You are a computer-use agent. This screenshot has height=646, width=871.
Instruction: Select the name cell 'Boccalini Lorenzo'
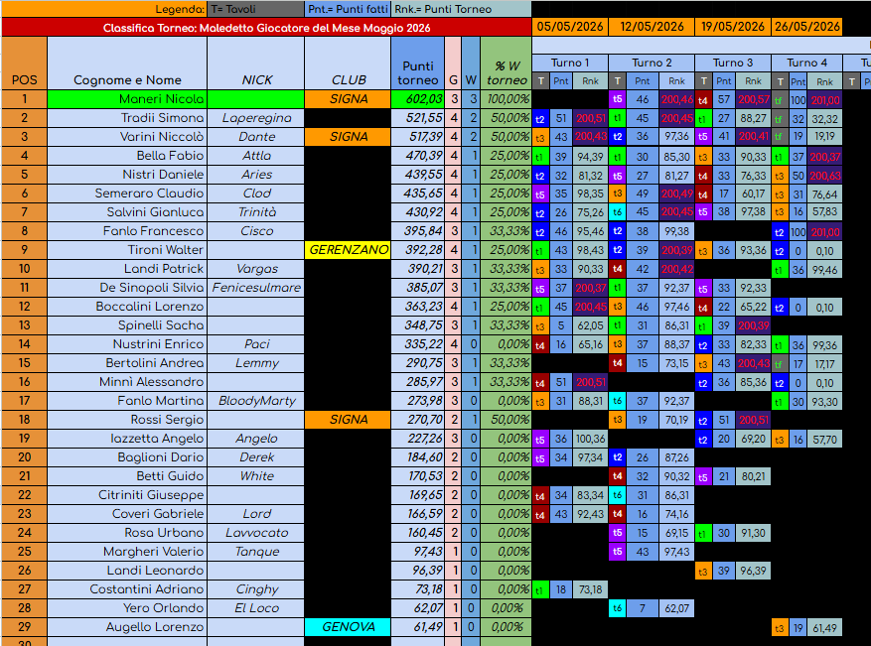(127, 307)
